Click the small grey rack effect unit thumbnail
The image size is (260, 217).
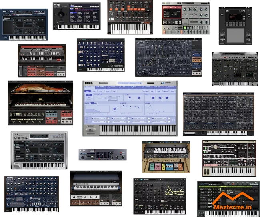[102, 155]
